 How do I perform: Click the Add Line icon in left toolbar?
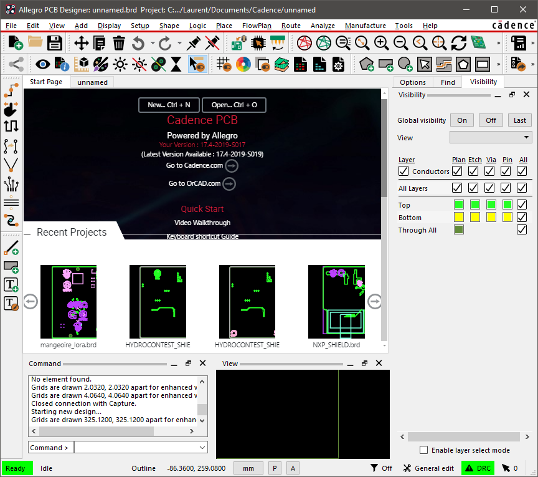pos(11,248)
